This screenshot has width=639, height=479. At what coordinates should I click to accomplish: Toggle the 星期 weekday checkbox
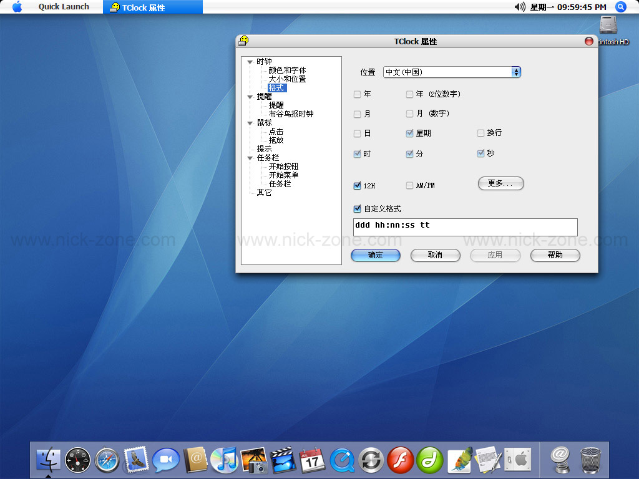tap(409, 133)
